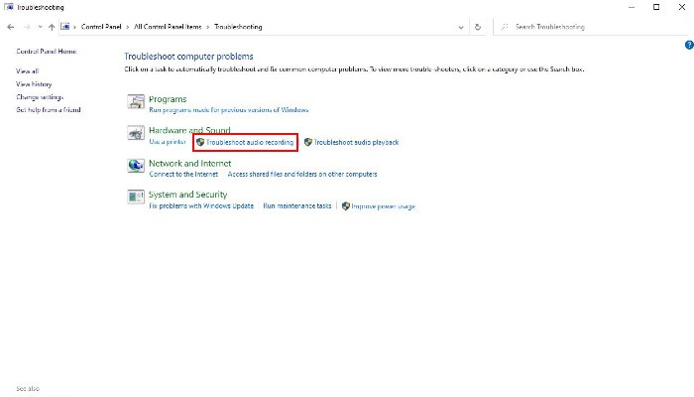Screen dimensions: 694x397
Task: Open help via the blue question mark icon
Action: pyautogui.click(x=688, y=46)
